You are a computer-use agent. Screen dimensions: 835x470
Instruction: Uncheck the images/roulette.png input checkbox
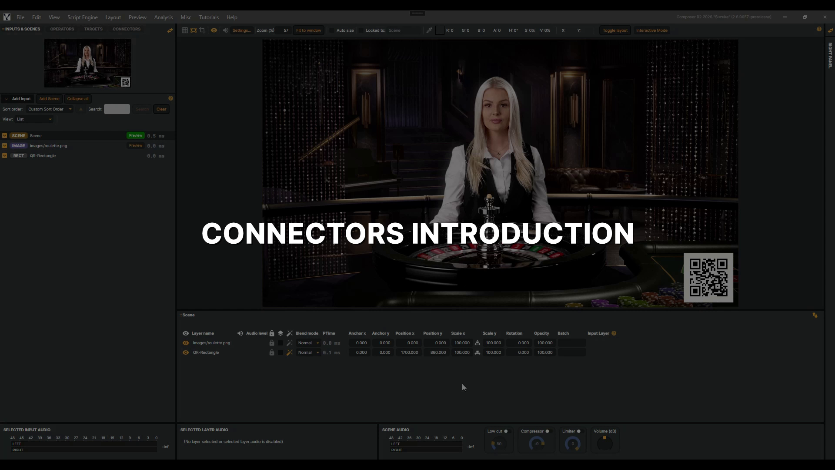pos(5,146)
